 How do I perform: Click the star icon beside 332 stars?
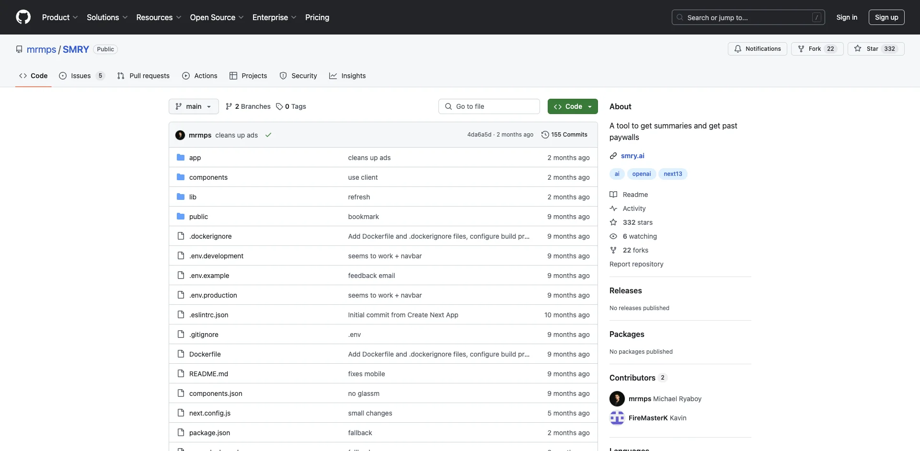coord(613,222)
